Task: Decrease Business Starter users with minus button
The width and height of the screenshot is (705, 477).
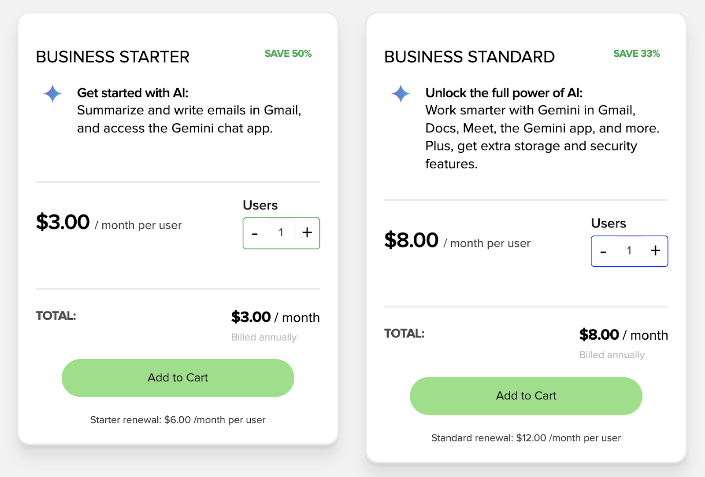Action: tap(255, 233)
